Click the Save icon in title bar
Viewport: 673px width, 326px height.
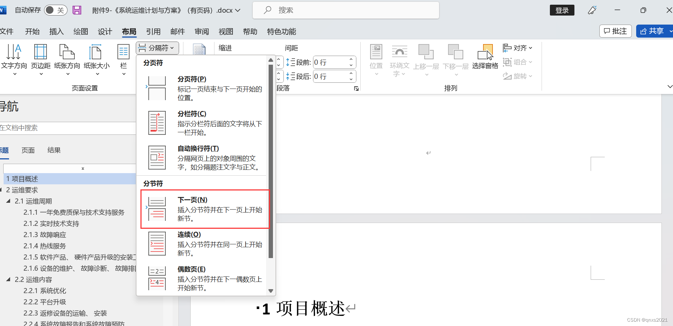pos(77,10)
